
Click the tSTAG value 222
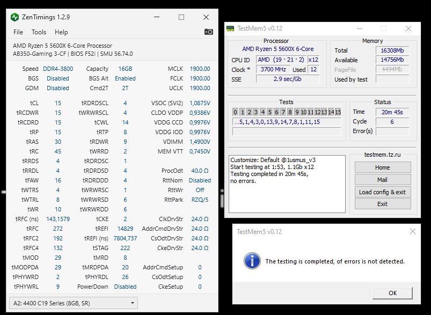(x=125, y=248)
